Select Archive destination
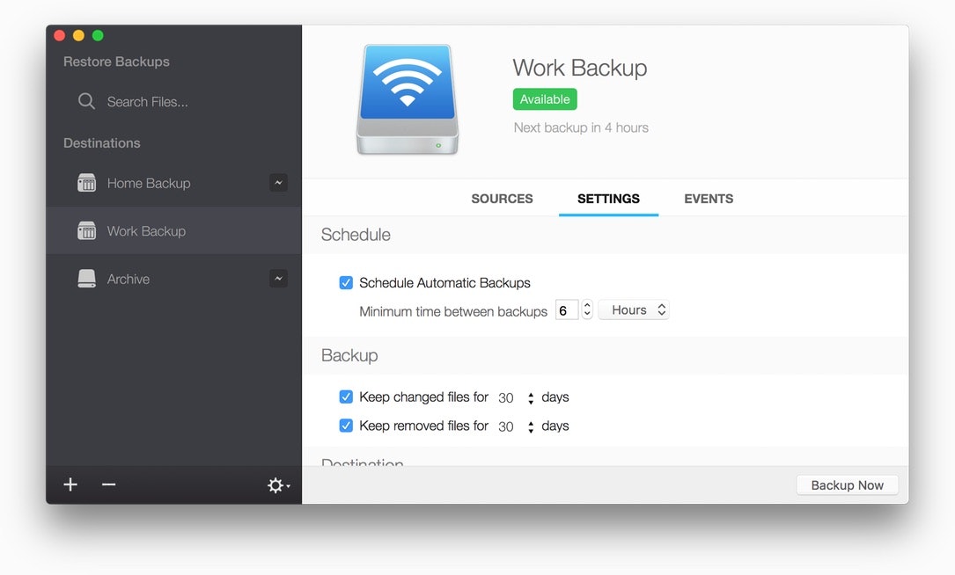Image resolution: width=955 pixels, height=575 pixels. coord(173,279)
